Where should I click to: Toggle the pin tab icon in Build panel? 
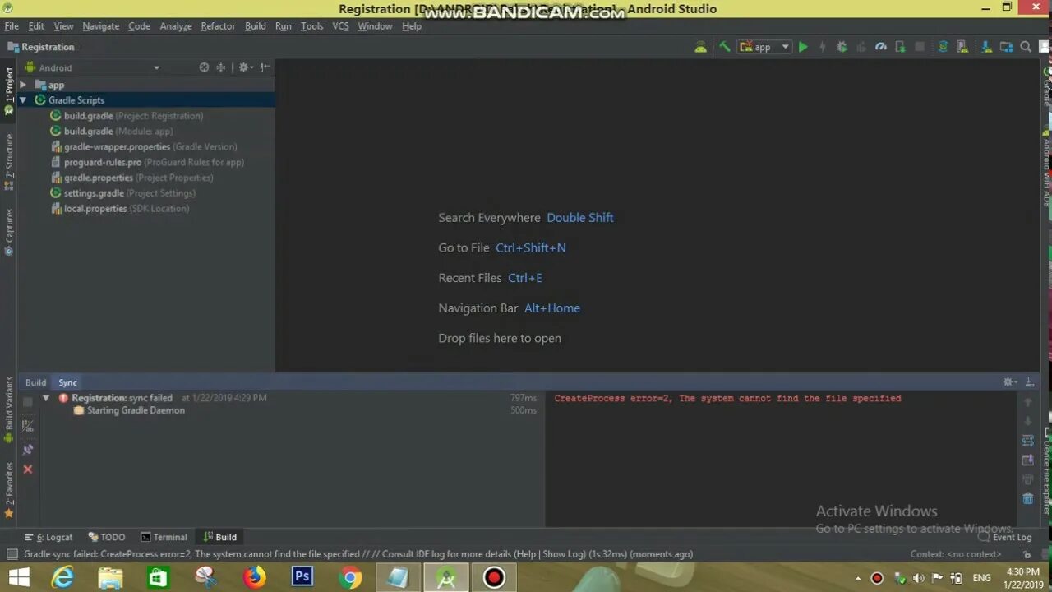point(28,448)
